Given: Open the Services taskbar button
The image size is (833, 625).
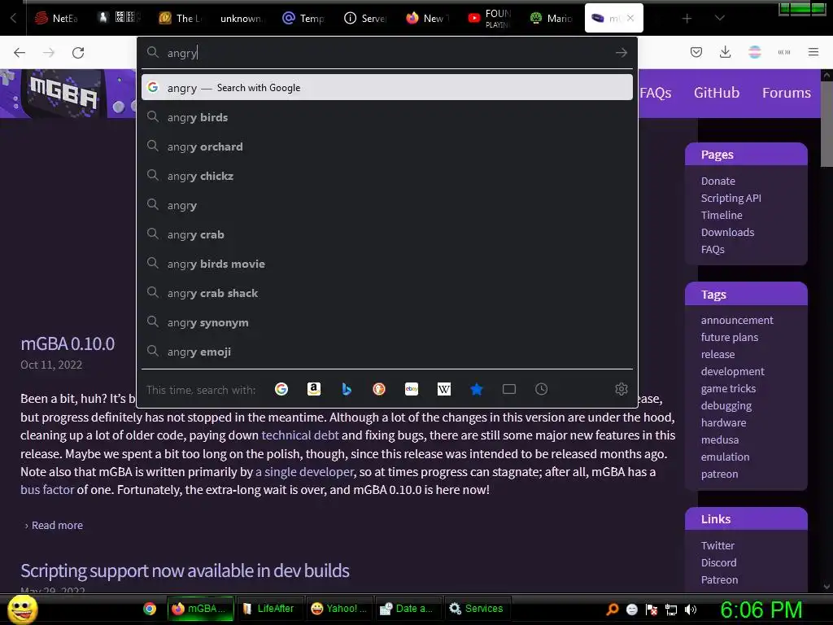Looking at the screenshot, I should point(478,609).
